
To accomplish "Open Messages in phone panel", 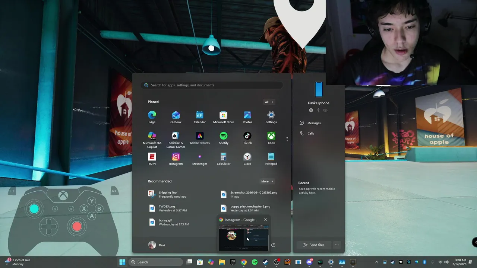I will (310, 123).
